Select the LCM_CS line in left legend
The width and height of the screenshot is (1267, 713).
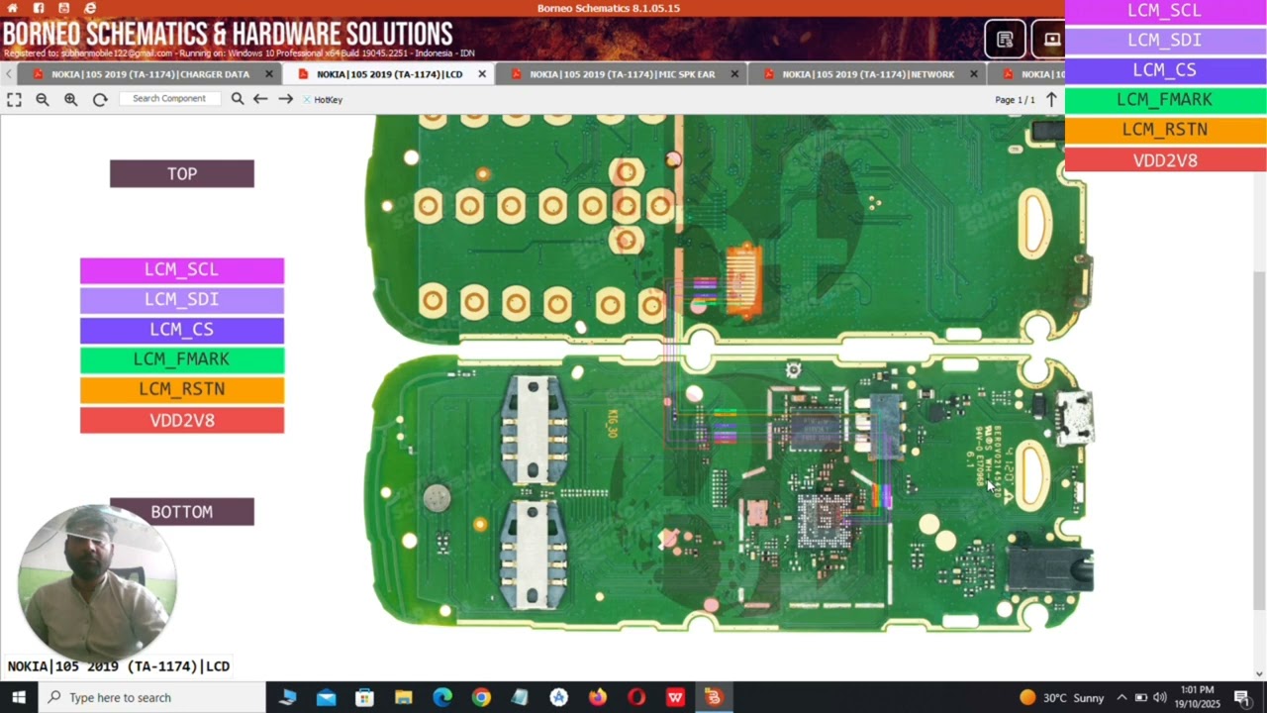tap(182, 329)
